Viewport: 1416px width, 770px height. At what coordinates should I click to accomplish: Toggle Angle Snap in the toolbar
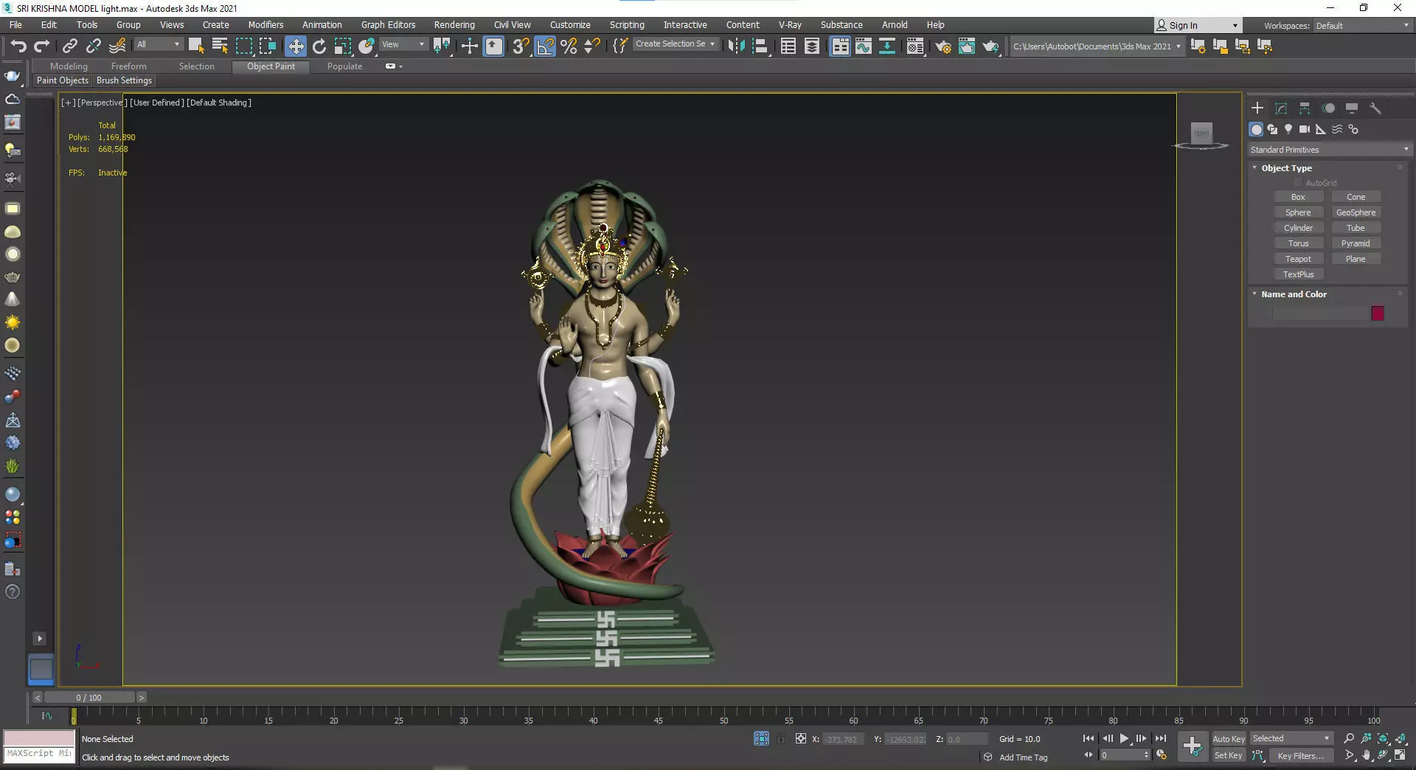tap(545, 46)
